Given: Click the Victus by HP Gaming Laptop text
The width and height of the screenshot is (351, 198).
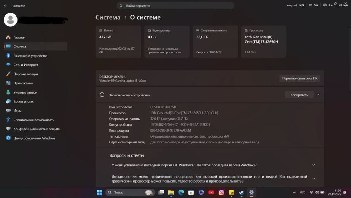Looking at the screenshot, I should tap(122, 81).
